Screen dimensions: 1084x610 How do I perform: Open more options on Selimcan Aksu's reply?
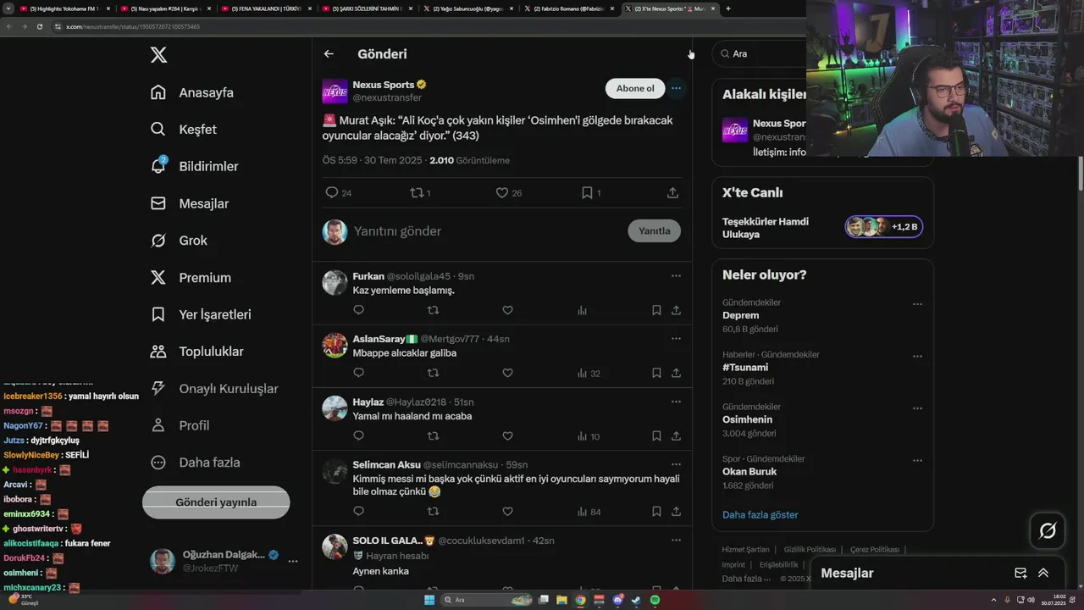[x=676, y=464]
